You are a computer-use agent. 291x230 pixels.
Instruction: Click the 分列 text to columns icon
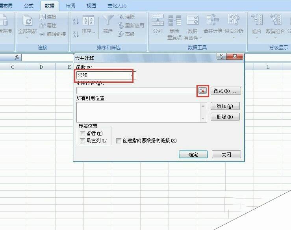(158, 20)
